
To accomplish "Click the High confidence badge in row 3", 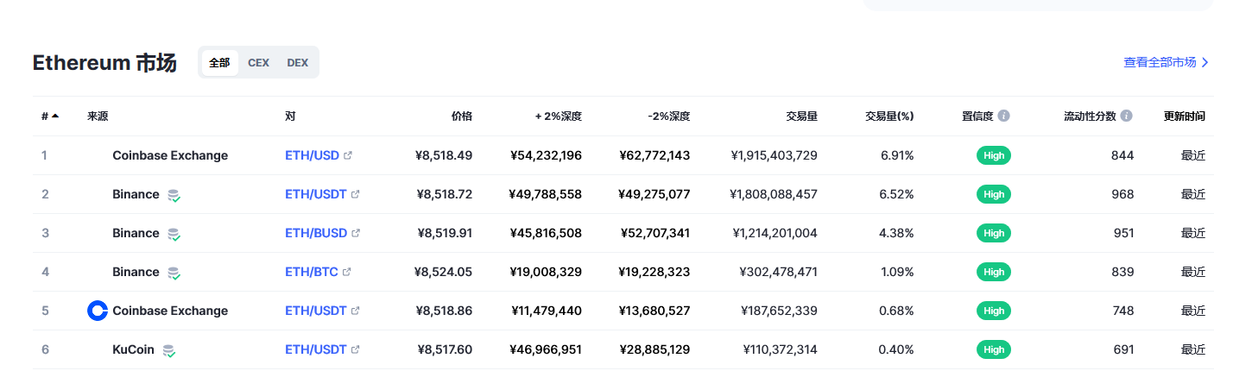I will pyautogui.click(x=994, y=233).
